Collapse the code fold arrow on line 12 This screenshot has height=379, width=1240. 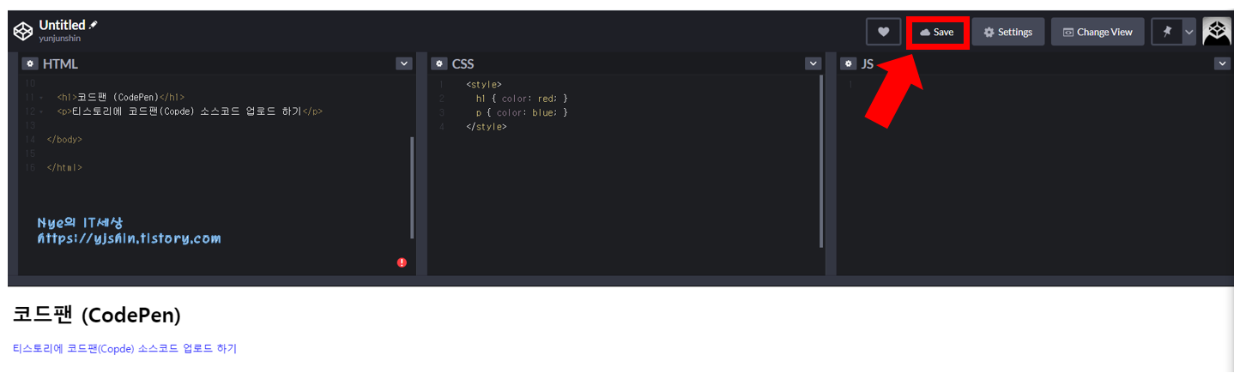pyautogui.click(x=41, y=111)
